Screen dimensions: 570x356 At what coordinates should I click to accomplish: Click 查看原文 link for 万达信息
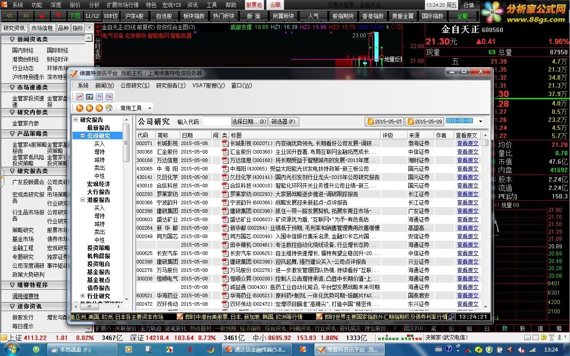click(467, 160)
